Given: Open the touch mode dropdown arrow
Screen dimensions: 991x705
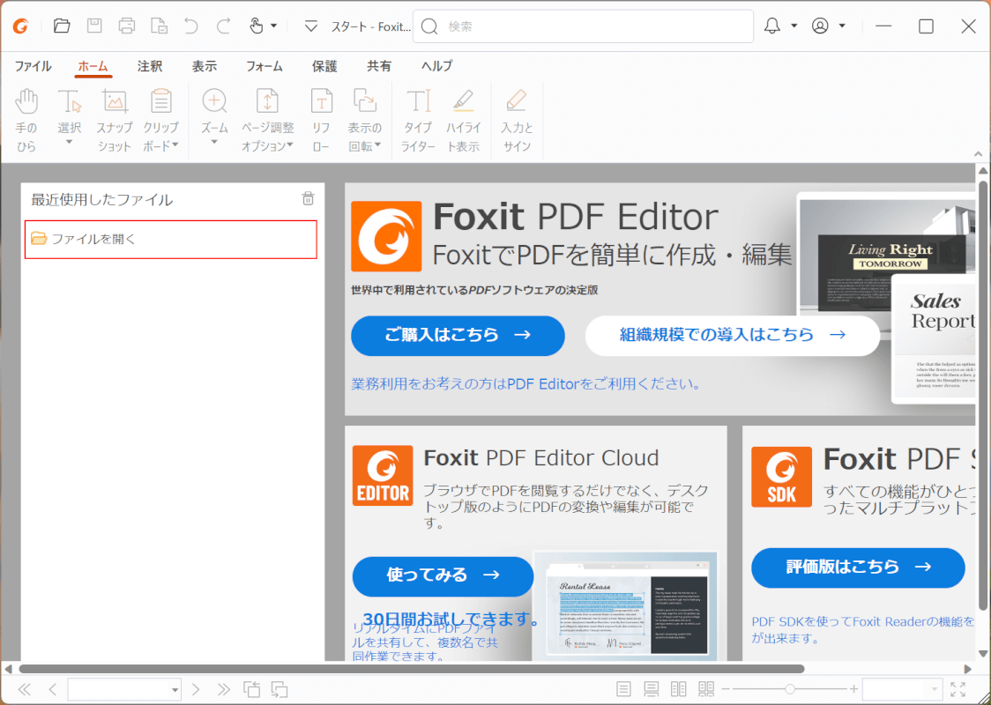Looking at the screenshot, I should [273, 26].
